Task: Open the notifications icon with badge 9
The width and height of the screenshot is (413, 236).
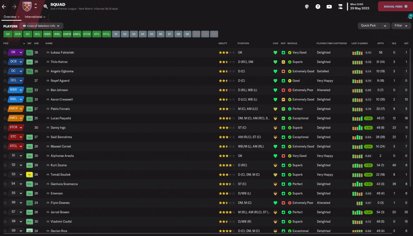Action: pyautogui.click(x=410, y=16)
